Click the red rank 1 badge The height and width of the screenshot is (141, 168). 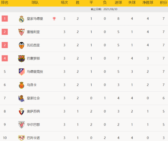pyautogui.click(x=5, y=18)
